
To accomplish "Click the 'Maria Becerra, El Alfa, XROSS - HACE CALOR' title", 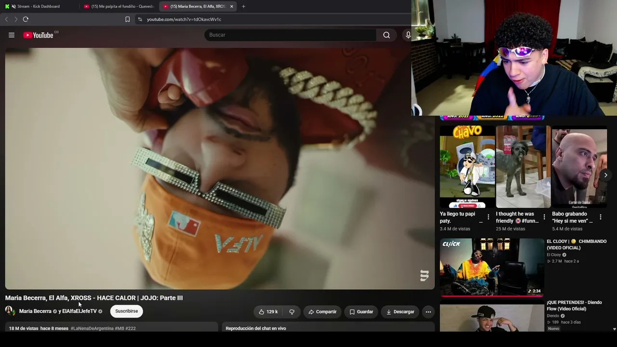I will (94, 298).
